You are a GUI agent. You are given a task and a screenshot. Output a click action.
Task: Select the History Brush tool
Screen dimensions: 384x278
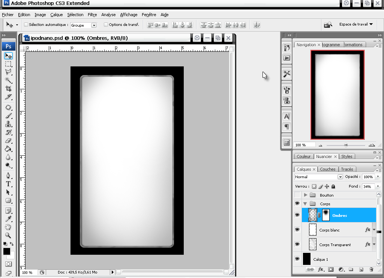click(8, 132)
